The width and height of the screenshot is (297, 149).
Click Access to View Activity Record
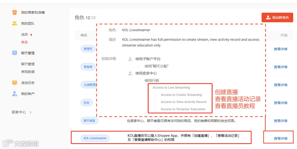tap(183, 102)
